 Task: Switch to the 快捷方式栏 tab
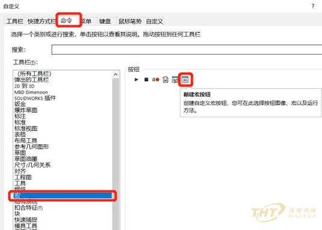(x=41, y=21)
